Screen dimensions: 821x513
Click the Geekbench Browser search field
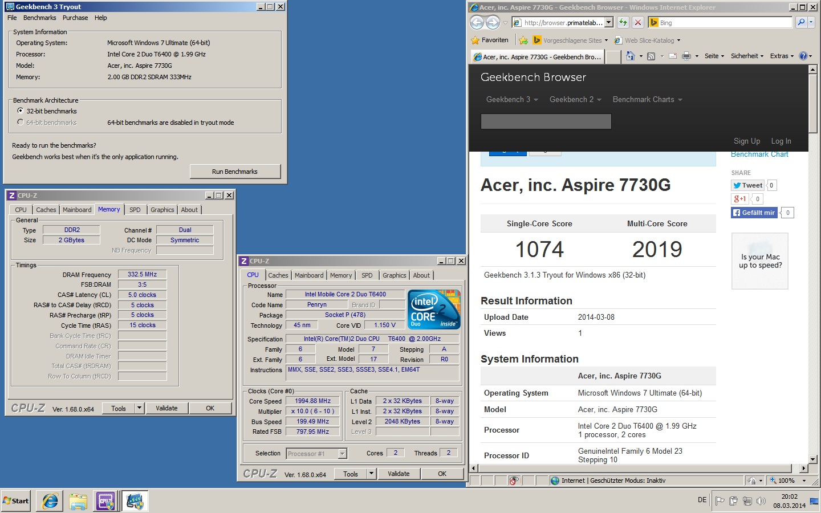click(x=546, y=121)
